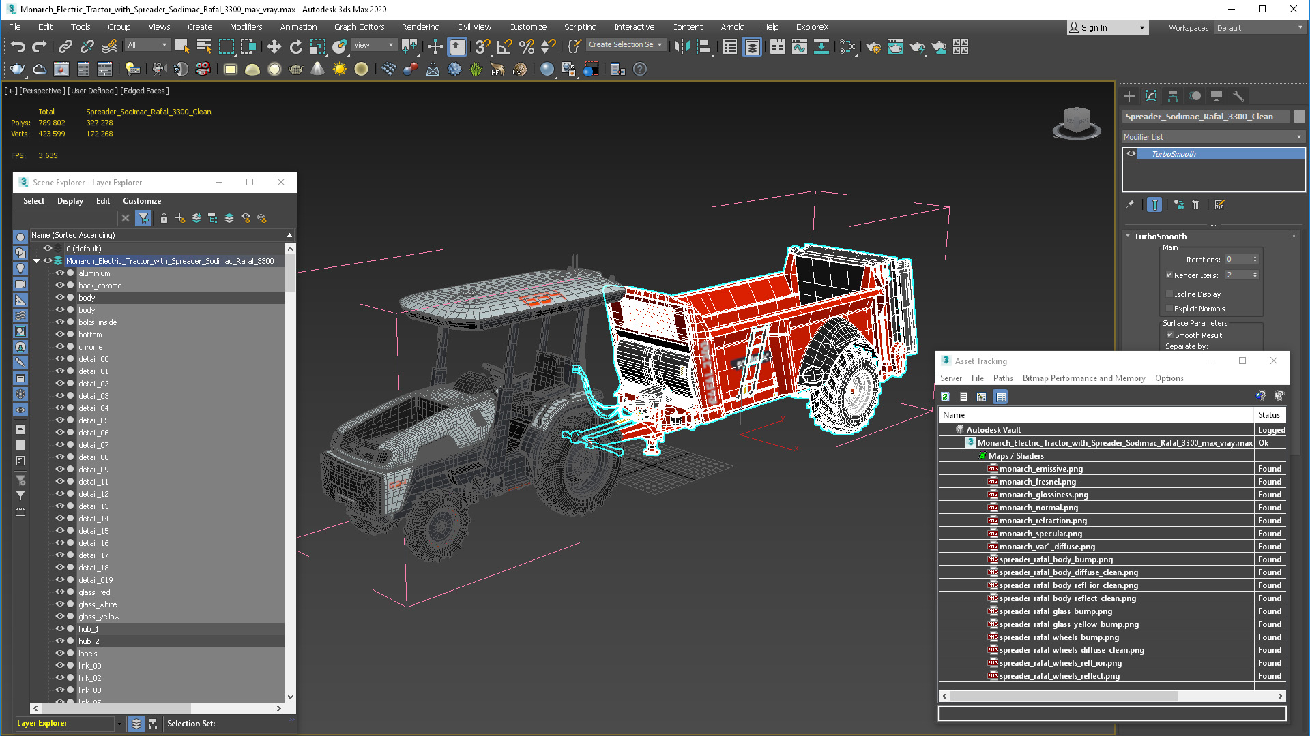Click the object color swatch

1299,117
